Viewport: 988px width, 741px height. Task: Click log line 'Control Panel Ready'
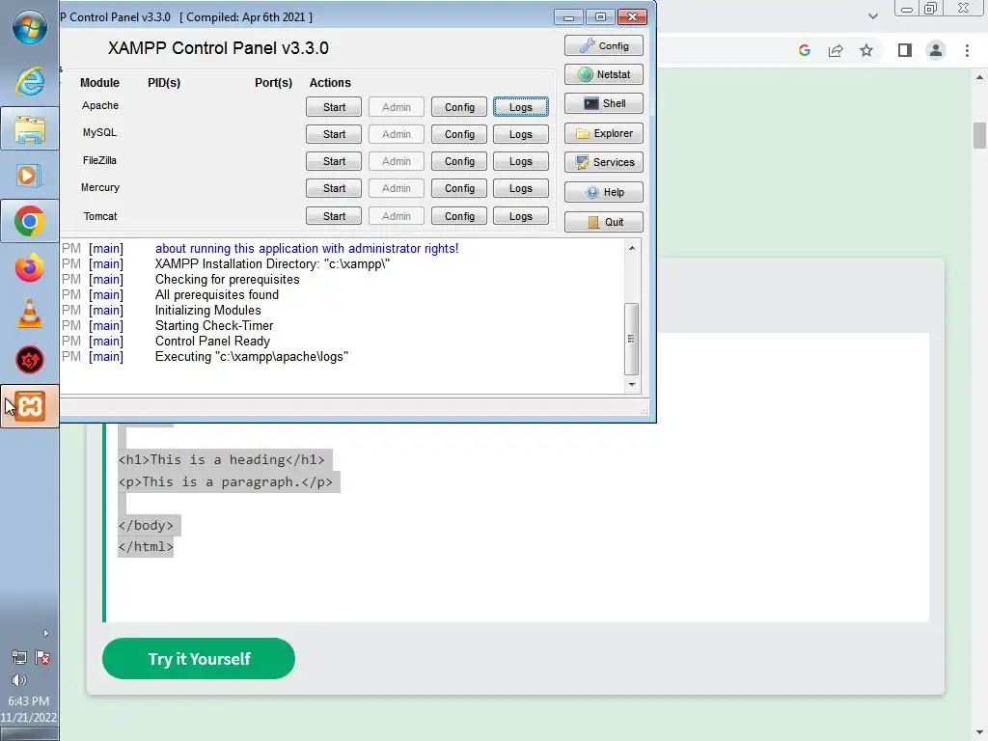click(212, 341)
